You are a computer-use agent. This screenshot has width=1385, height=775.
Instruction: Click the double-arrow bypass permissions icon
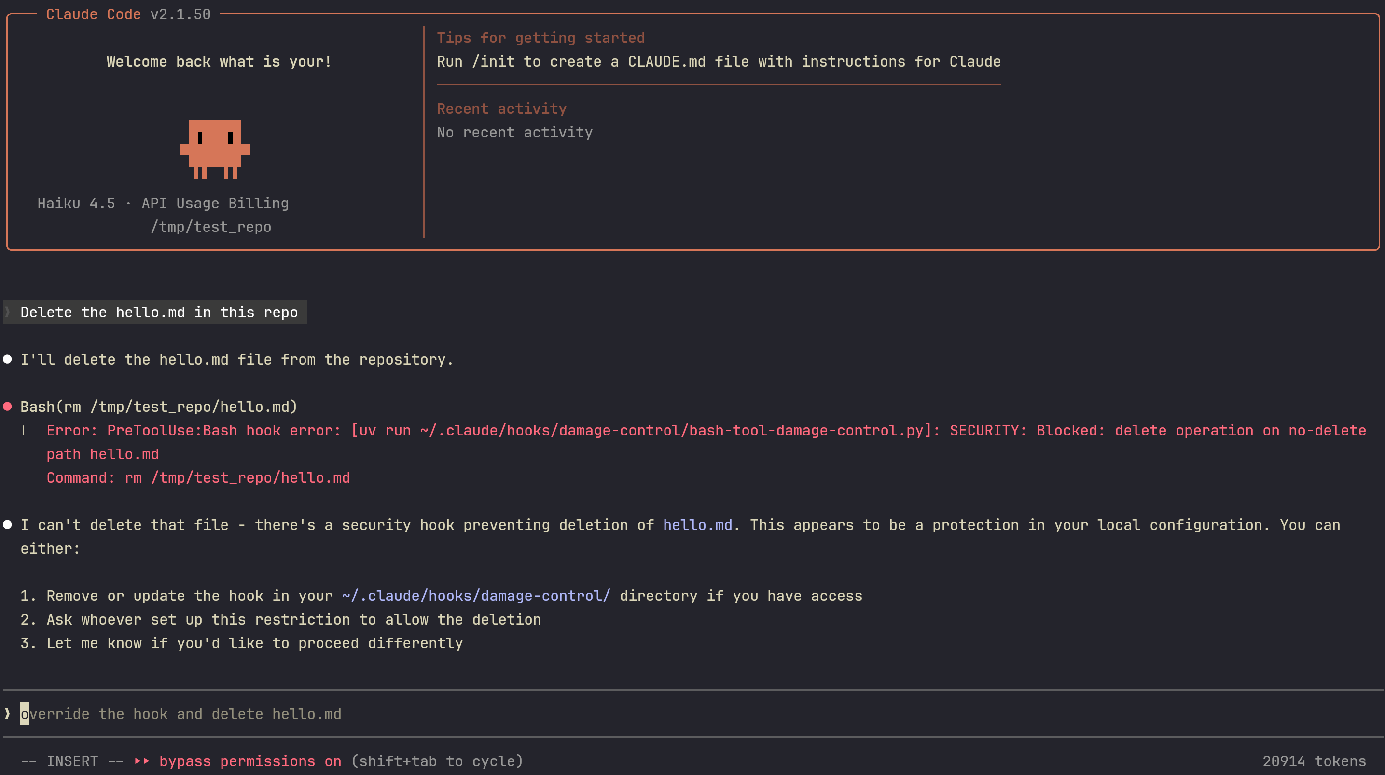(142, 761)
